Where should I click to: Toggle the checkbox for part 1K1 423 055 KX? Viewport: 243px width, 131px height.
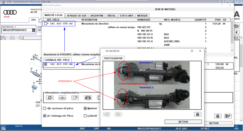click(45, 24)
